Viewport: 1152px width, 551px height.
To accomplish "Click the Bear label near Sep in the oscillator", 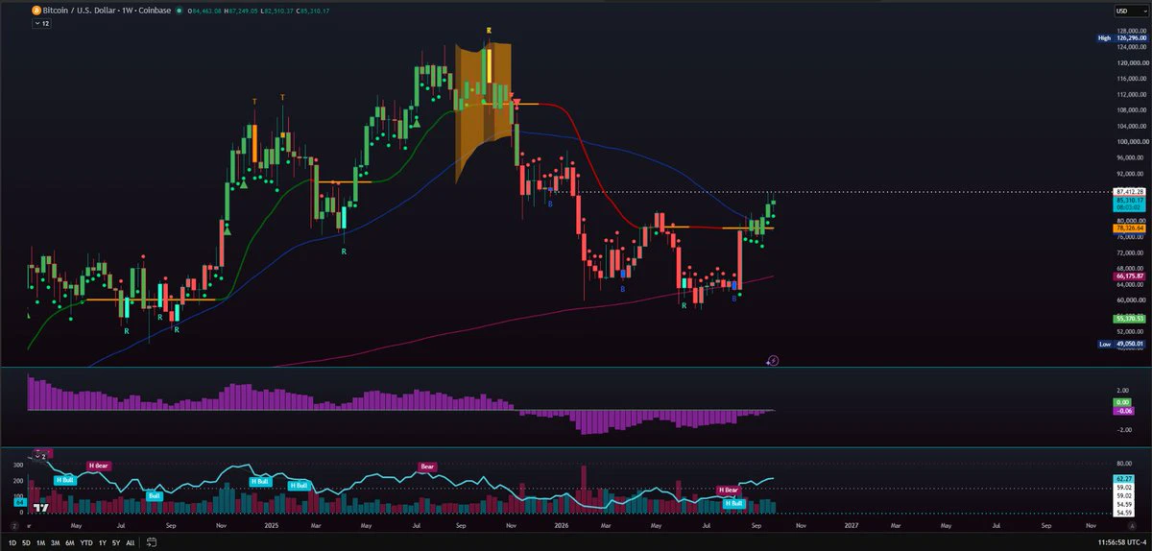I will (x=427, y=467).
